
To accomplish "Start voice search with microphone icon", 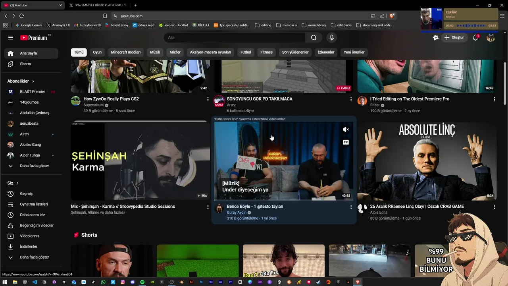I will (332, 38).
